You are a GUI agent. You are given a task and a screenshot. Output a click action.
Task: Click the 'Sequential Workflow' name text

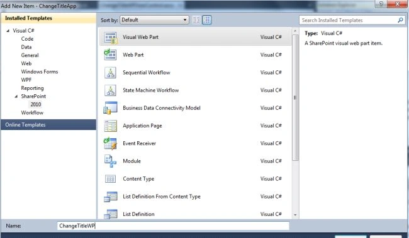[147, 73]
